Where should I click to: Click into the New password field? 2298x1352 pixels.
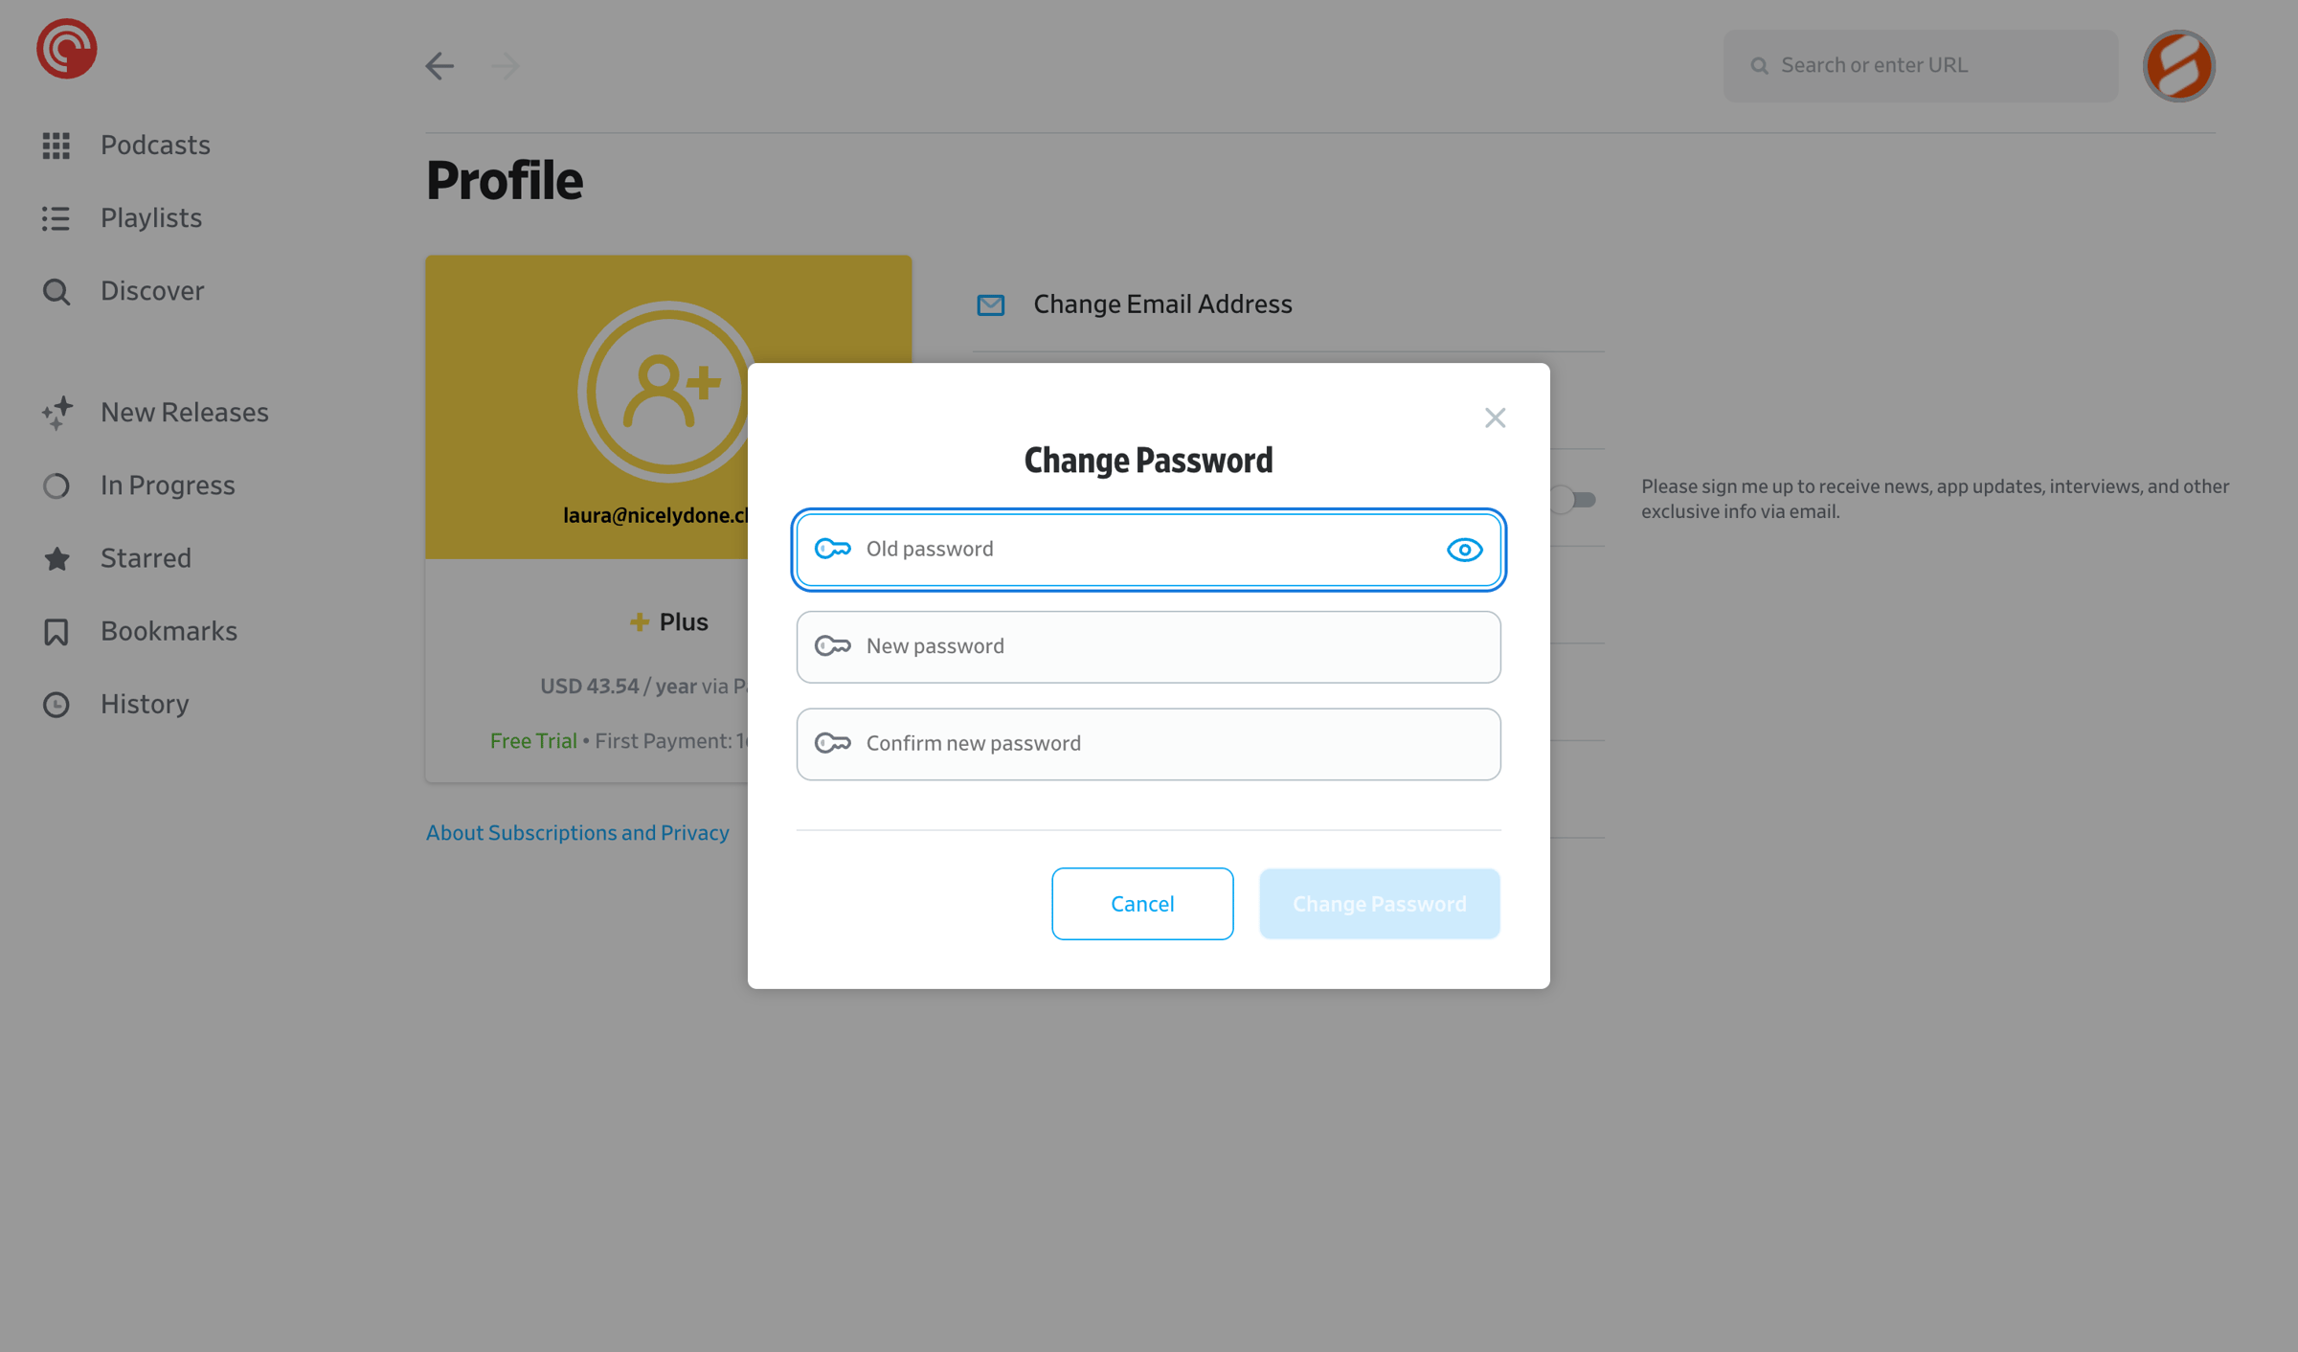(1148, 647)
